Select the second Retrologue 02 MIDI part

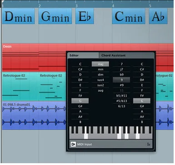click(x=52, y=87)
